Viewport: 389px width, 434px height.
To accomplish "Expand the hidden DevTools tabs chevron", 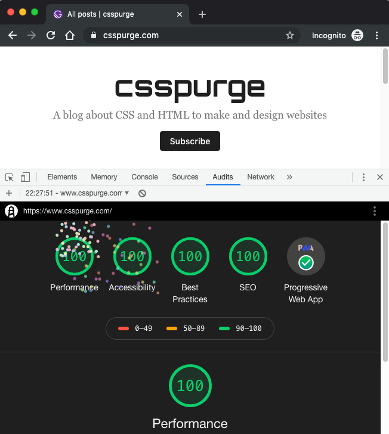I will click(x=289, y=177).
